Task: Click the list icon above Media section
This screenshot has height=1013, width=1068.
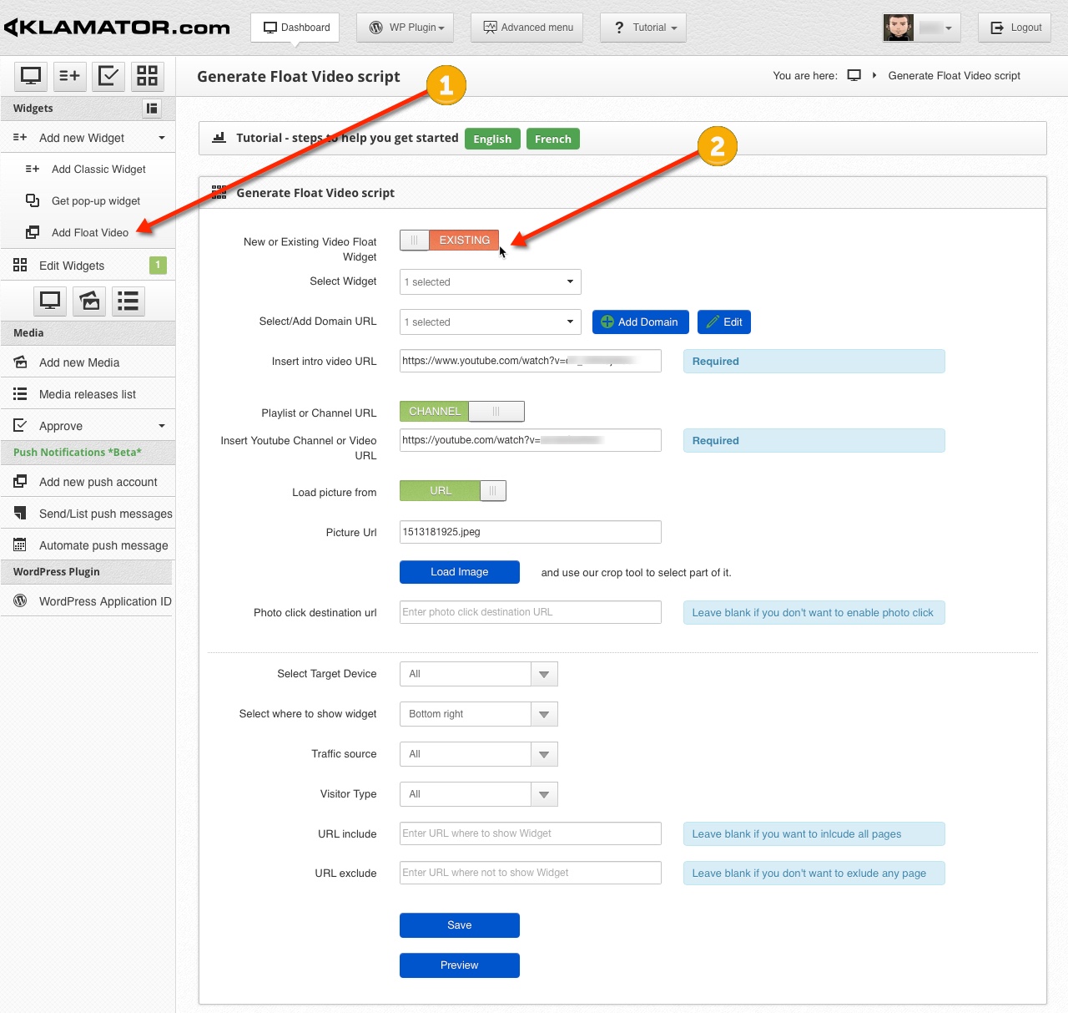Action: pos(128,301)
